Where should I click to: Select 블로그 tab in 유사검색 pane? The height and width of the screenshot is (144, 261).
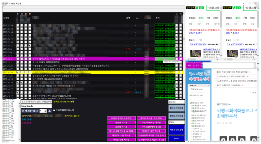(x=238, y=18)
